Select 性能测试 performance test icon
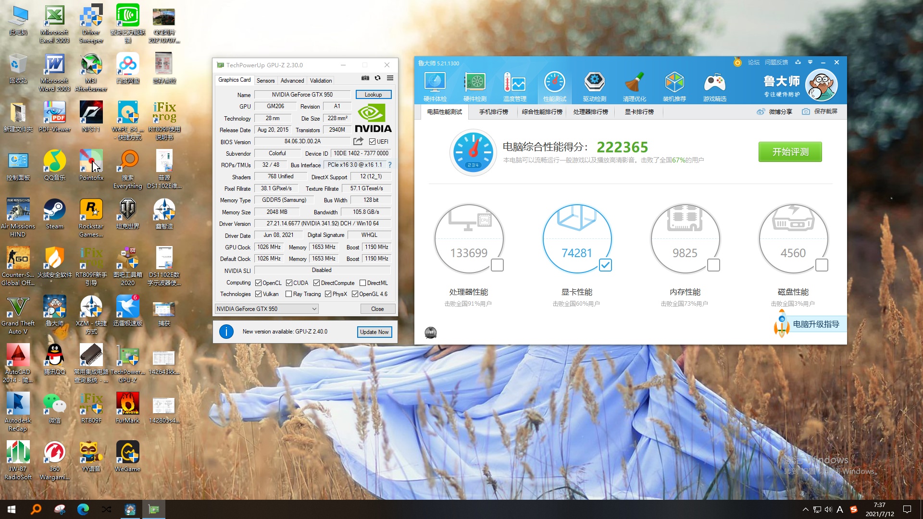923x519 pixels. [x=555, y=87]
